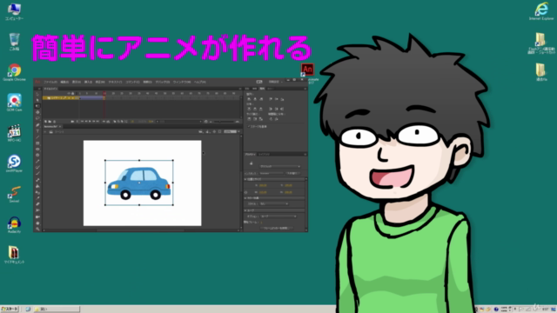This screenshot has height=313, width=557.
Task: Select the Subselection tool
Action: [x=37, y=100]
